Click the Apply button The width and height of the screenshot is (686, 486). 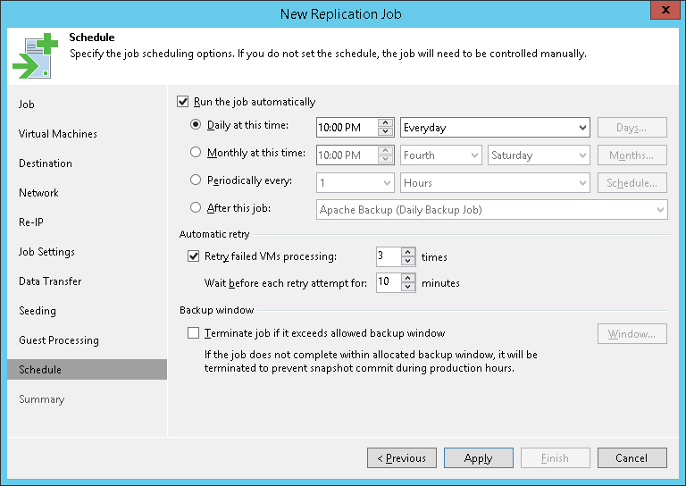pyautogui.click(x=478, y=458)
